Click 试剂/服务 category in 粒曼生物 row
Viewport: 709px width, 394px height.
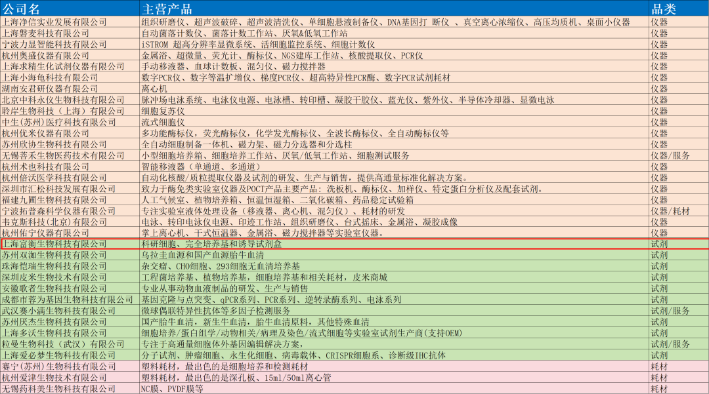[679, 344]
